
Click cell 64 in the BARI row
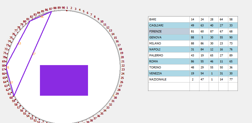[x=223, y=19]
